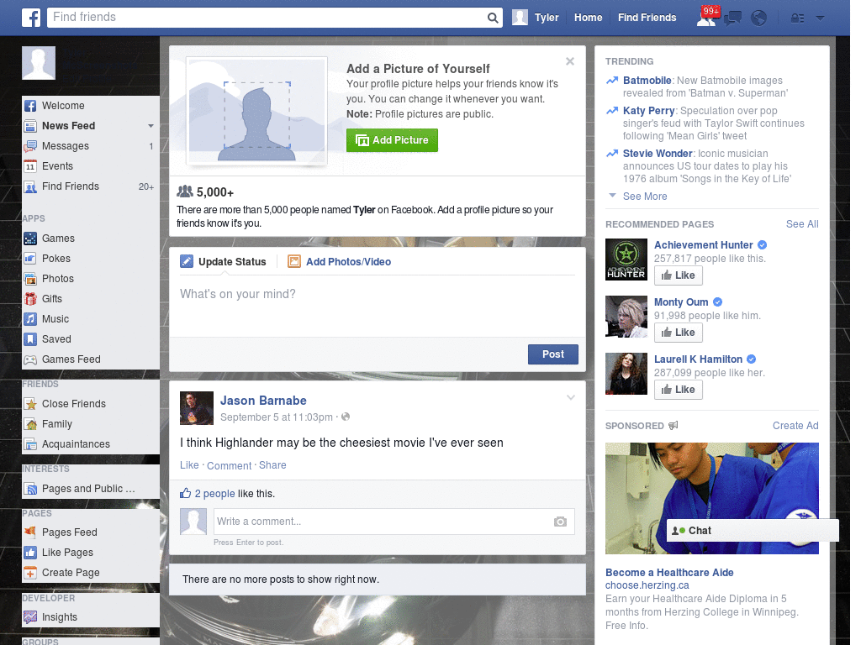Open the account menu arrow in the top bar
This screenshot has width=861, height=645.
pos(821,18)
